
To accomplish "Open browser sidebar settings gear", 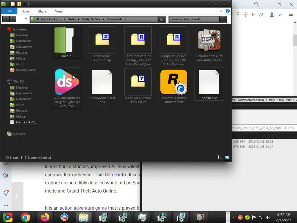I will [6, 175].
